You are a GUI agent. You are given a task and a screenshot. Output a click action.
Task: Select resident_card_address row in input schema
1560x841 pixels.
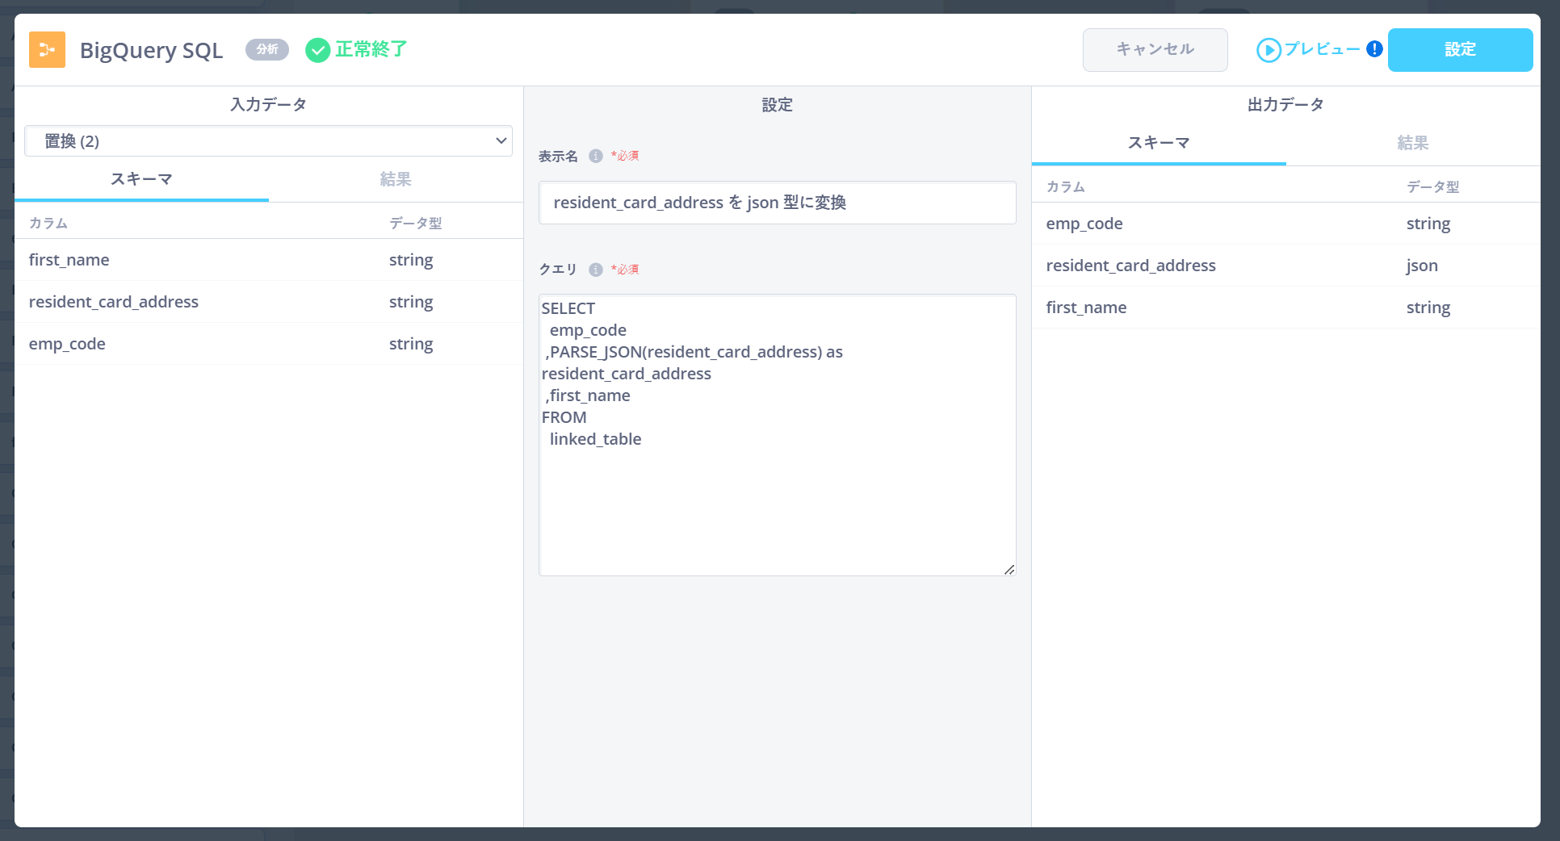tap(269, 302)
